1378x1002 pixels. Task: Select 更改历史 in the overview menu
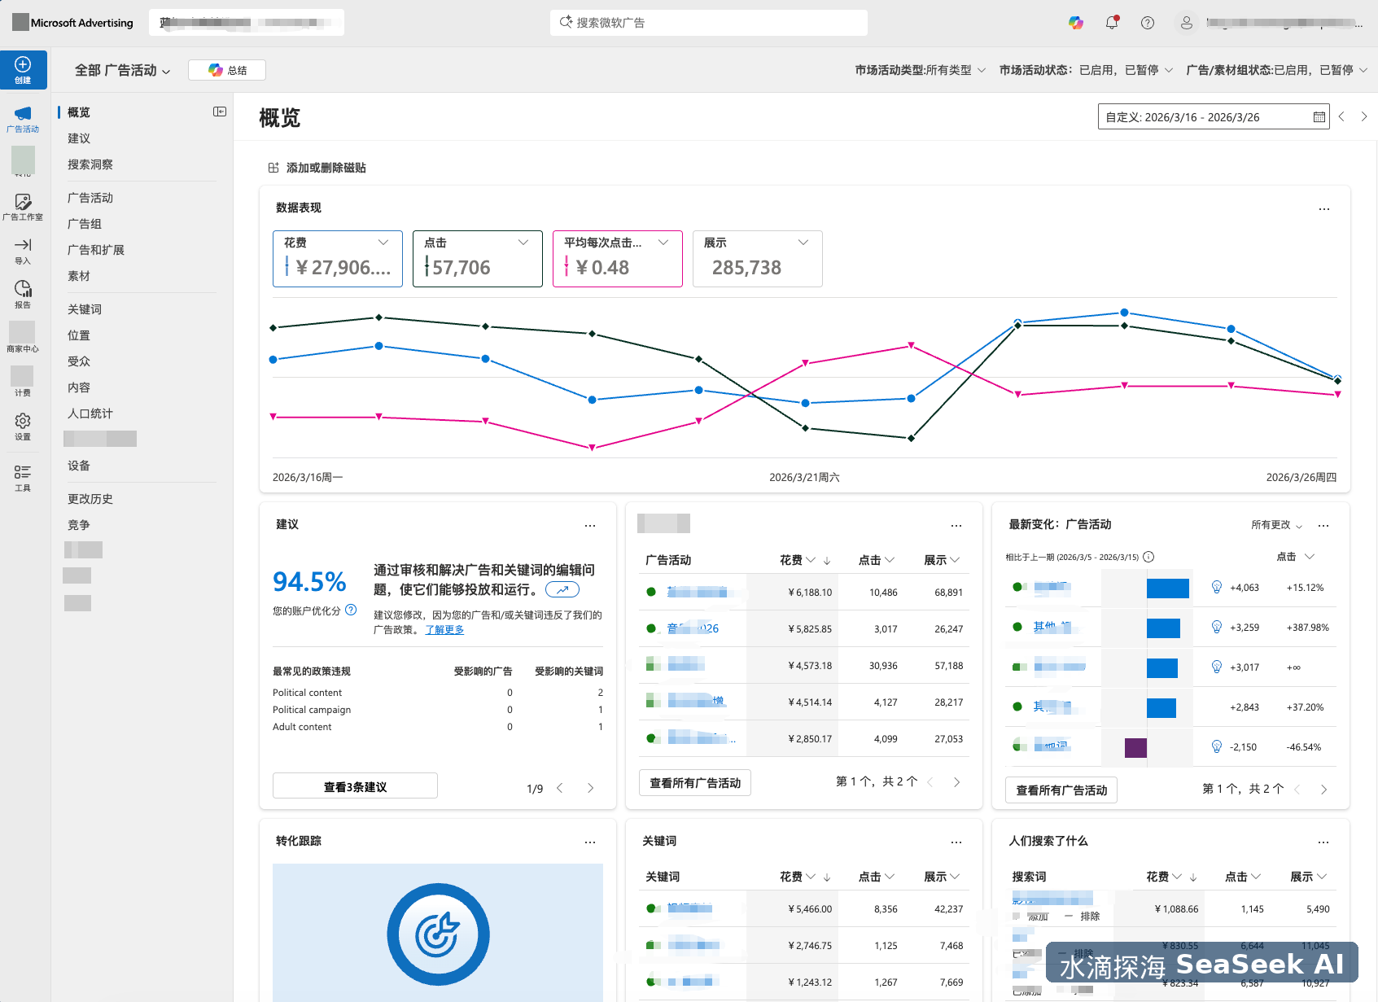pyautogui.click(x=90, y=498)
